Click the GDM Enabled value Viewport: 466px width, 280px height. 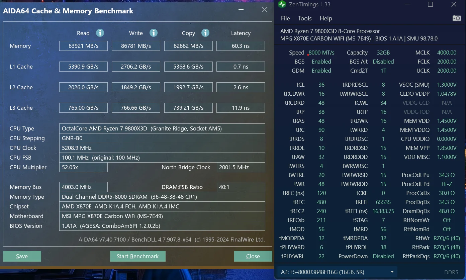[x=321, y=71]
